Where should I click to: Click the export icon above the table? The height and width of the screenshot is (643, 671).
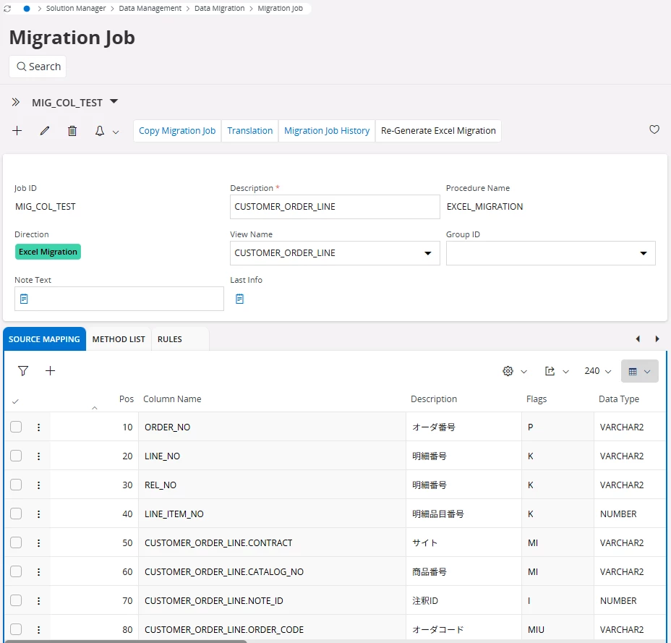tap(550, 371)
